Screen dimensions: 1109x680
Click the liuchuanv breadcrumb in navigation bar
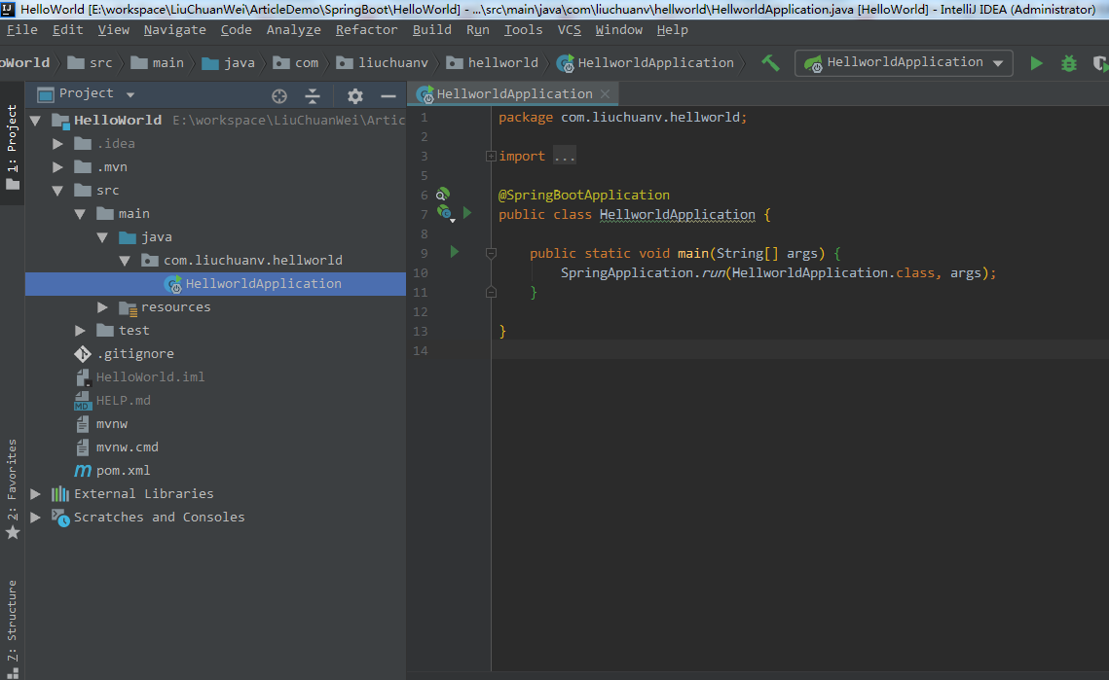coord(392,63)
